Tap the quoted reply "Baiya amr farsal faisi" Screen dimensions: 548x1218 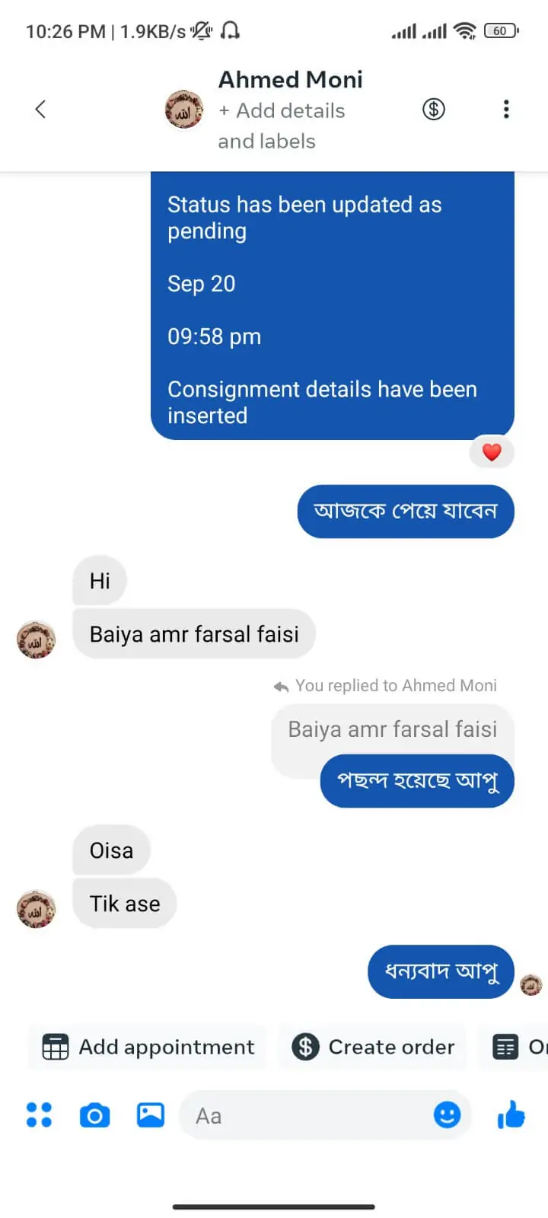pyautogui.click(x=392, y=729)
